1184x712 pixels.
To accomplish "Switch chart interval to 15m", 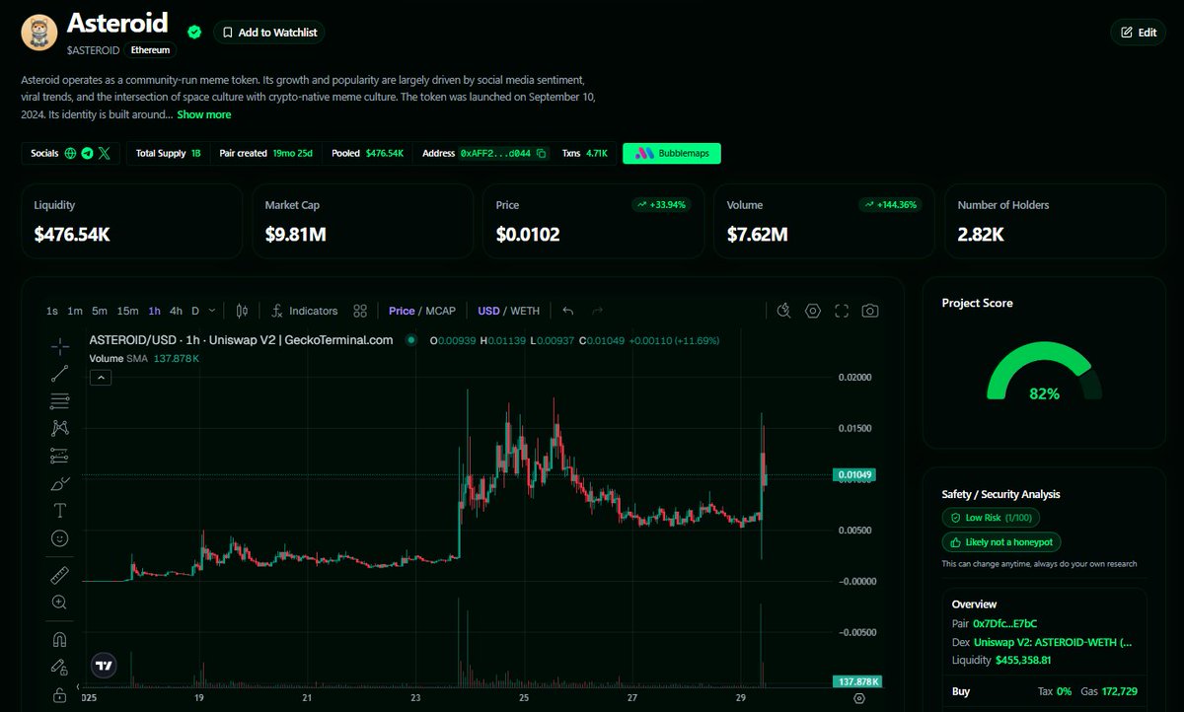I will (128, 311).
